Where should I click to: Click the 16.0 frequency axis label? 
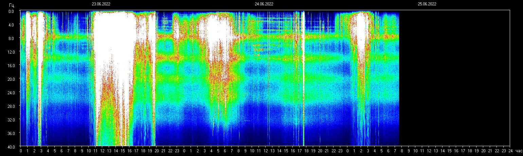pos(11,65)
